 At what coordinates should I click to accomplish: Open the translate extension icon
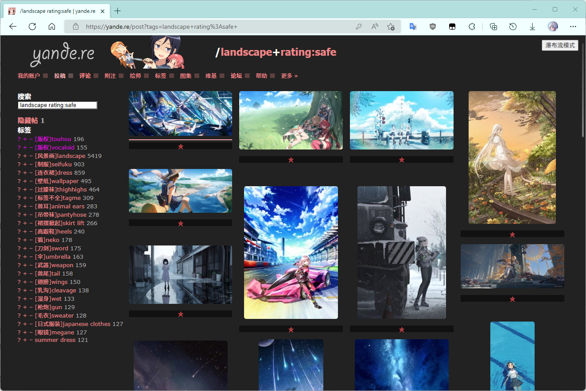coord(413,27)
